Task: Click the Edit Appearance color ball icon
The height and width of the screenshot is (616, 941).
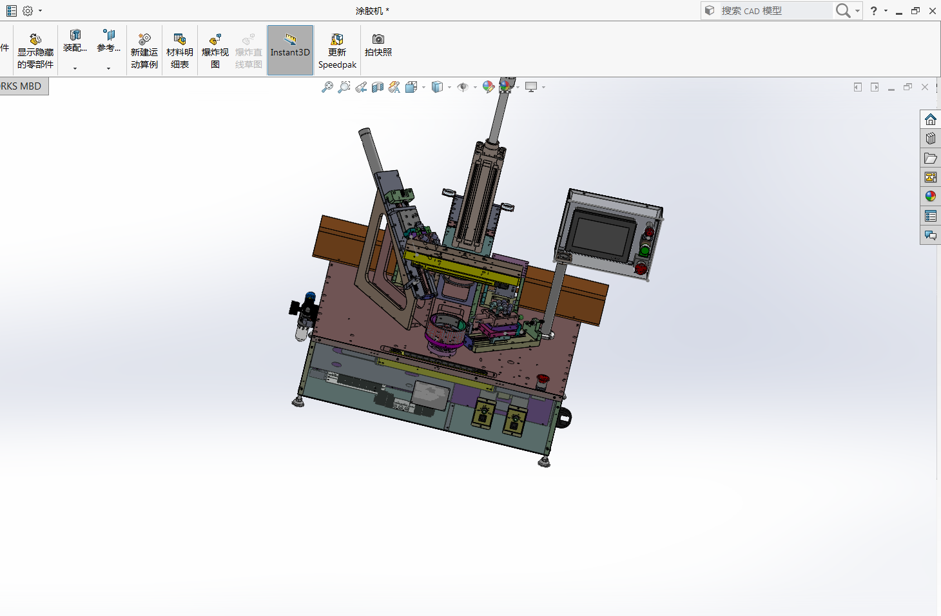Action: [489, 87]
